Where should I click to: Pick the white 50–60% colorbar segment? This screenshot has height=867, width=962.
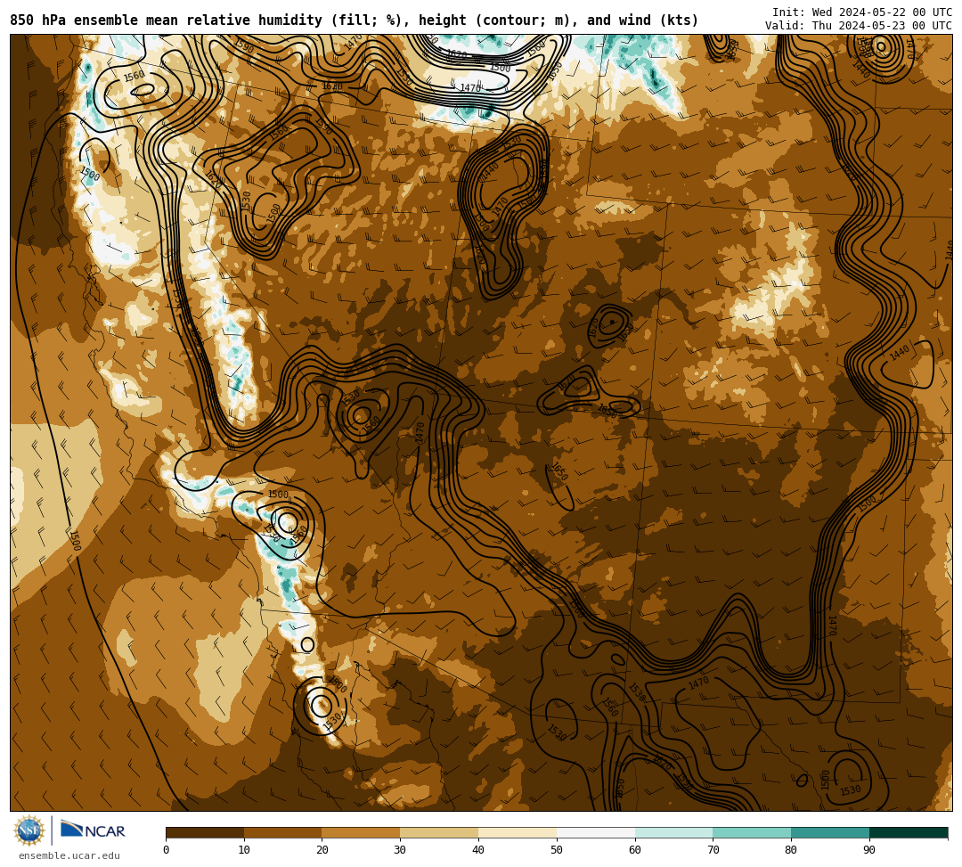(x=596, y=832)
